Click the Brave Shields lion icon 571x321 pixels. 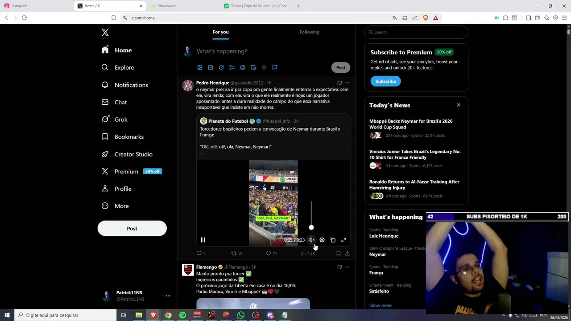(425, 18)
